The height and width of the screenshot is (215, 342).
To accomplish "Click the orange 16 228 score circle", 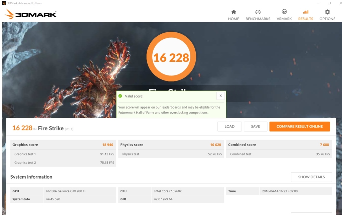I will [171, 57].
